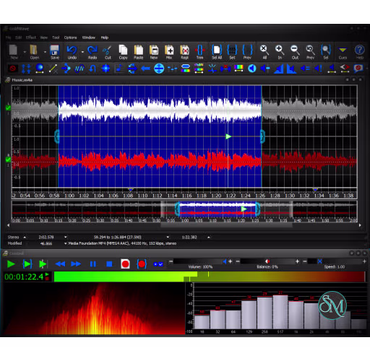Pause the playback
The image size is (370, 361).
pyautogui.click(x=93, y=264)
